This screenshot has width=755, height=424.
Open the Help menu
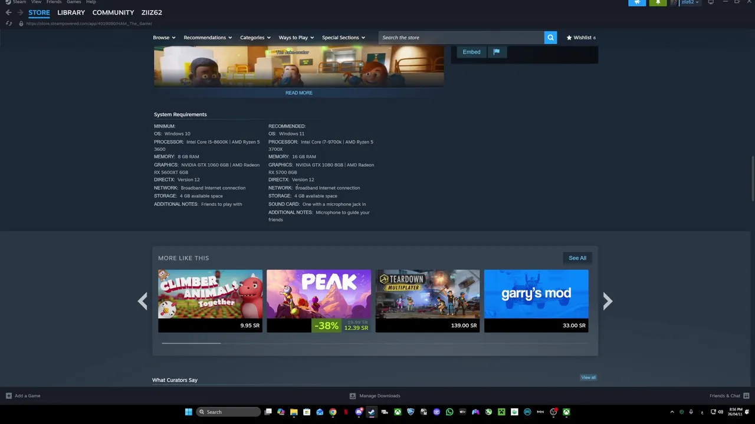pos(91,2)
